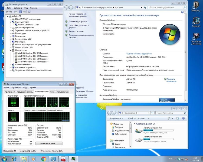The width and height of the screenshot is (203, 162).
Task: Collapse the Процессоры tree node
Action: pos(11,50)
